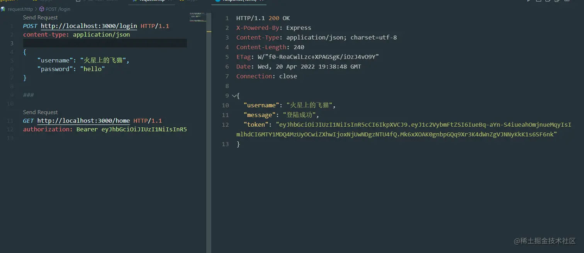Click the wrapped token line starting mlhdCI6MTY1

pyautogui.click(x=397, y=134)
